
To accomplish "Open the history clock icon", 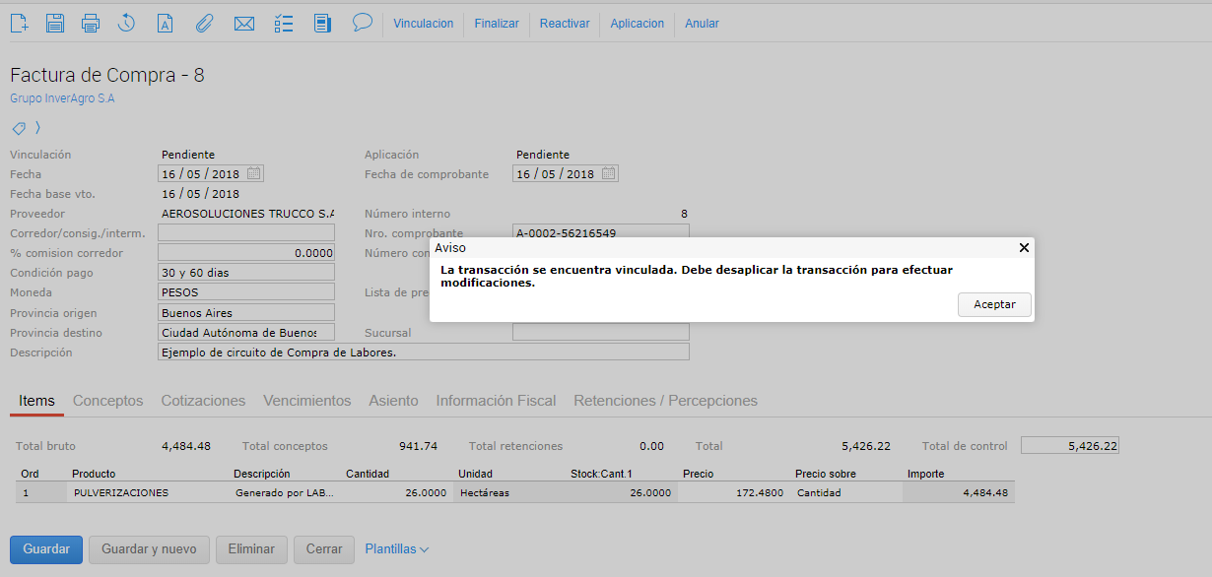I will pos(126,23).
